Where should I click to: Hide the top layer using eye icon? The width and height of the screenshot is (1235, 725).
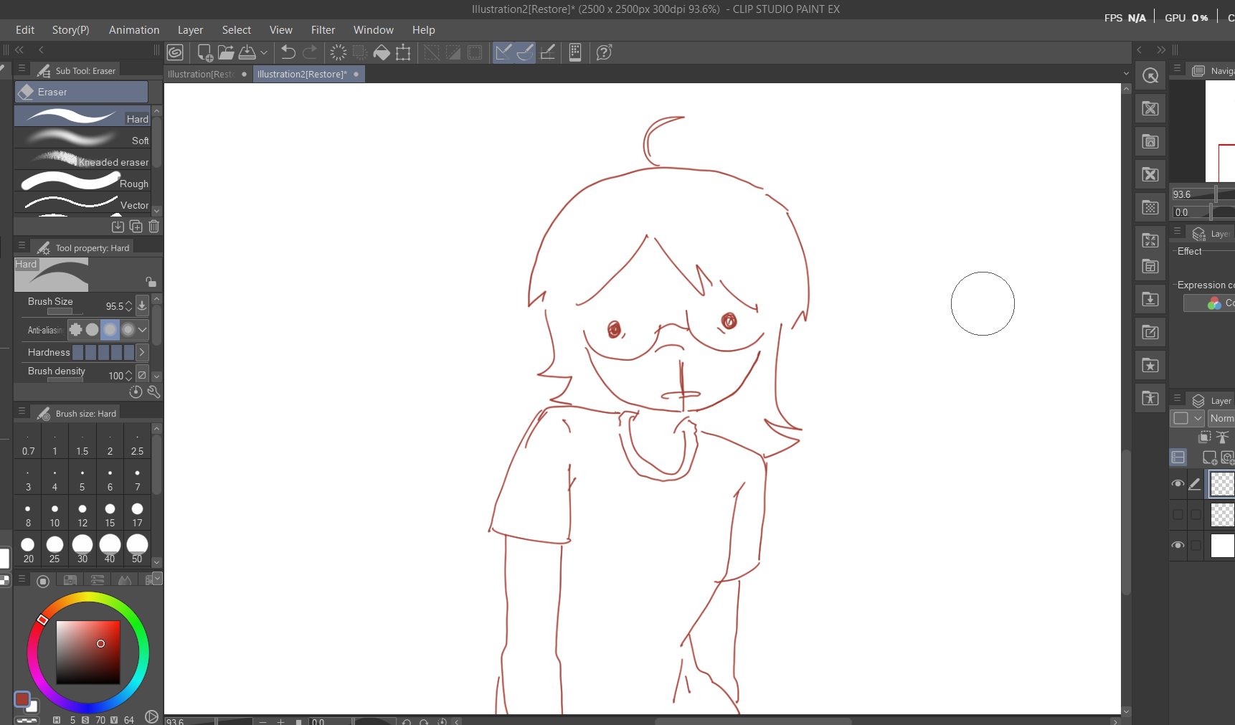click(1178, 483)
